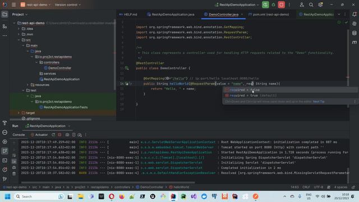Collapse the src folder
The width and height of the screenshot is (359, 202).
(x=19, y=40)
